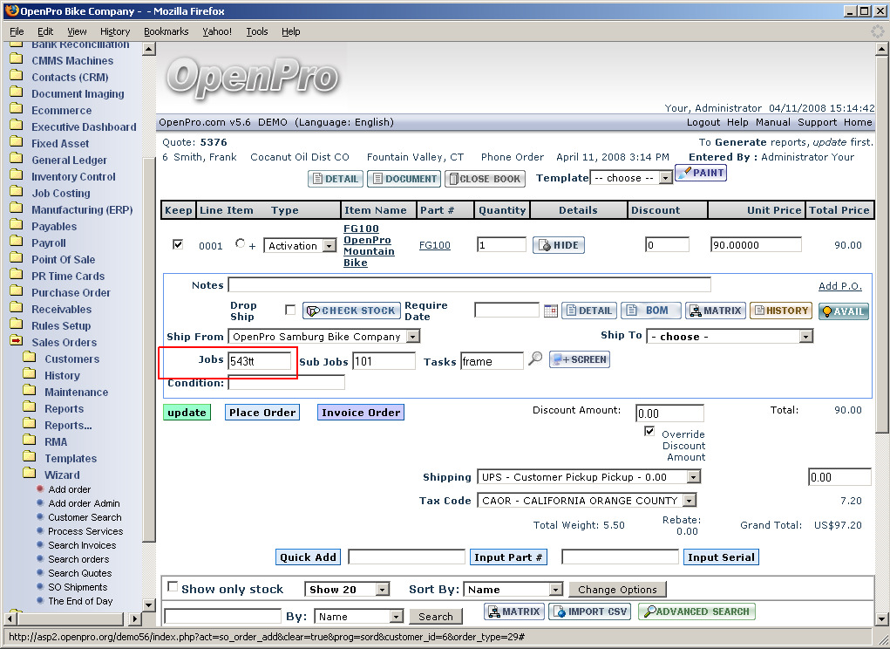Expand the Ship To choose dropdown
This screenshot has width=890, height=649.
[730, 337]
